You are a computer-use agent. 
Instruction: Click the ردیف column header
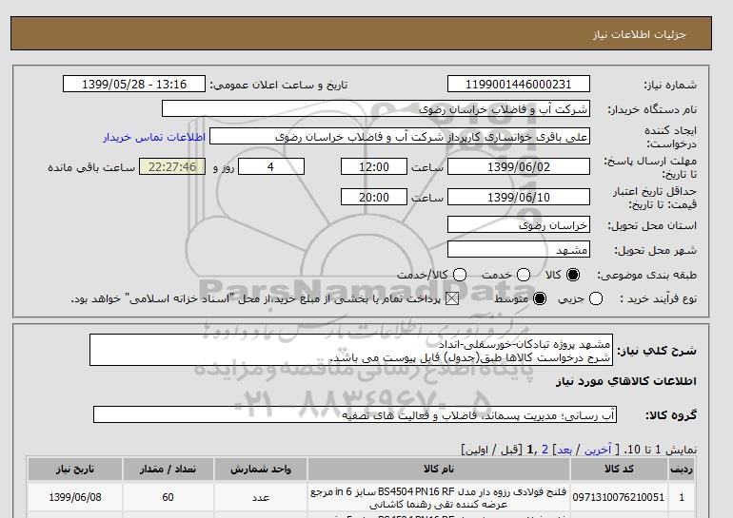pos(681,469)
